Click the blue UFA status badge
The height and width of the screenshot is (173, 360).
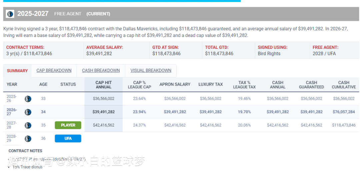click(x=68, y=138)
